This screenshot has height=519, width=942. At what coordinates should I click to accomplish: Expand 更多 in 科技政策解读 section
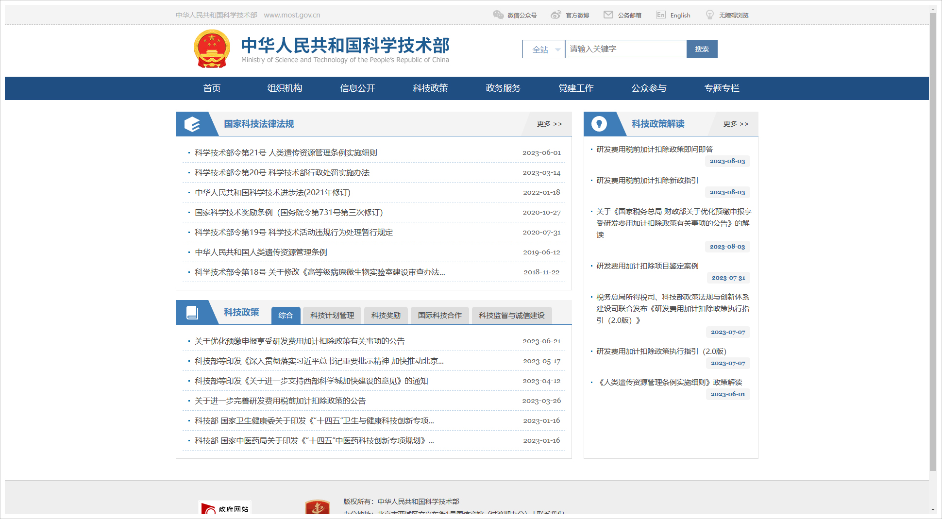pyautogui.click(x=736, y=124)
